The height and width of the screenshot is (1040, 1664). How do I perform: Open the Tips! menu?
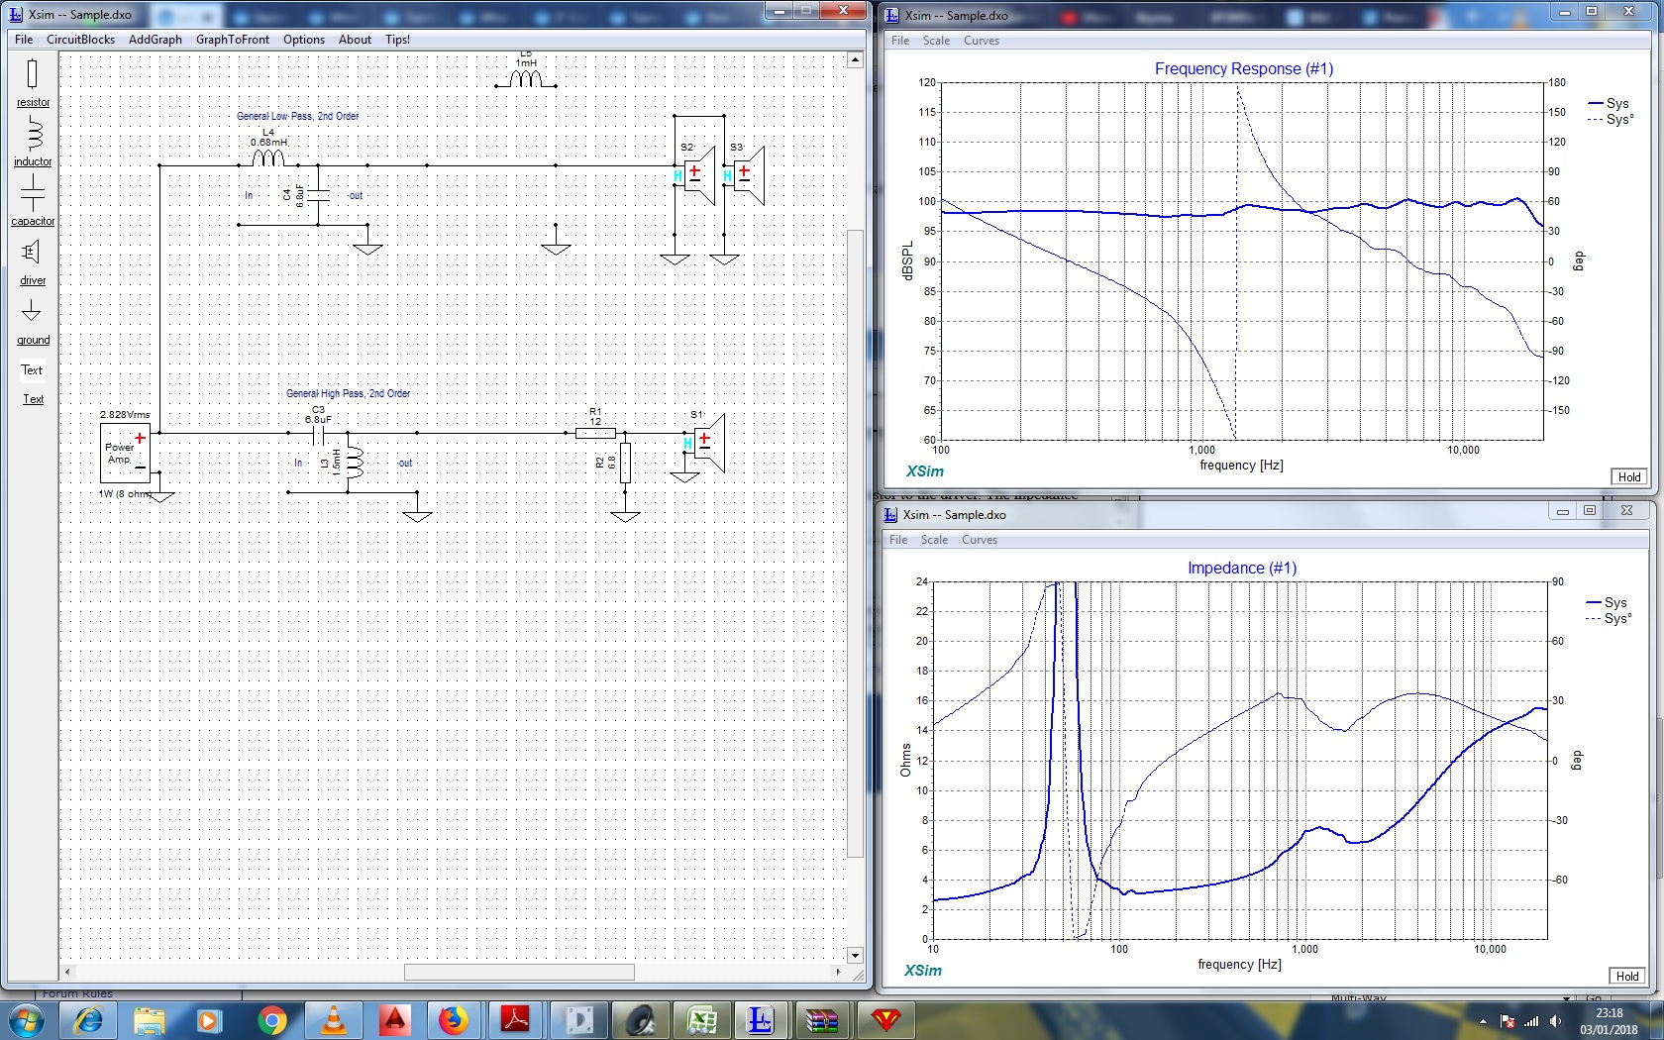[397, 40]
